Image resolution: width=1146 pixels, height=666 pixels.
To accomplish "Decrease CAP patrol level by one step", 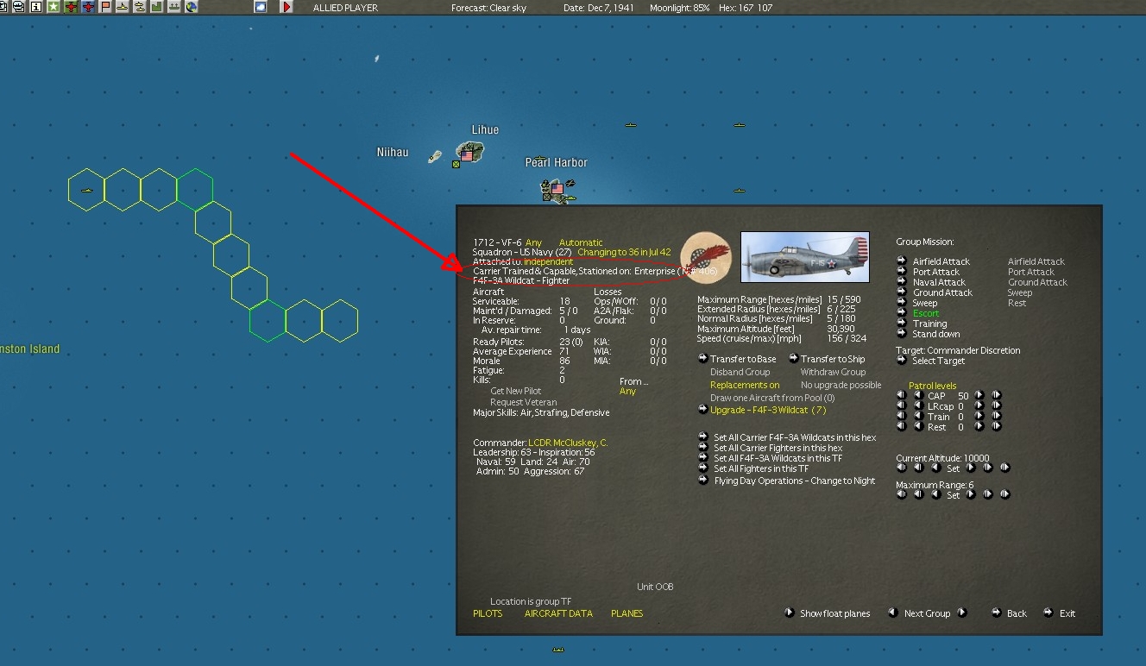I will click(x=918, y=395).
